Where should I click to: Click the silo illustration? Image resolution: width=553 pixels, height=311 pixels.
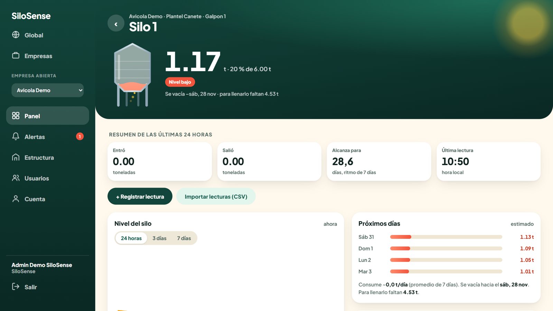(x=132, y=75)
